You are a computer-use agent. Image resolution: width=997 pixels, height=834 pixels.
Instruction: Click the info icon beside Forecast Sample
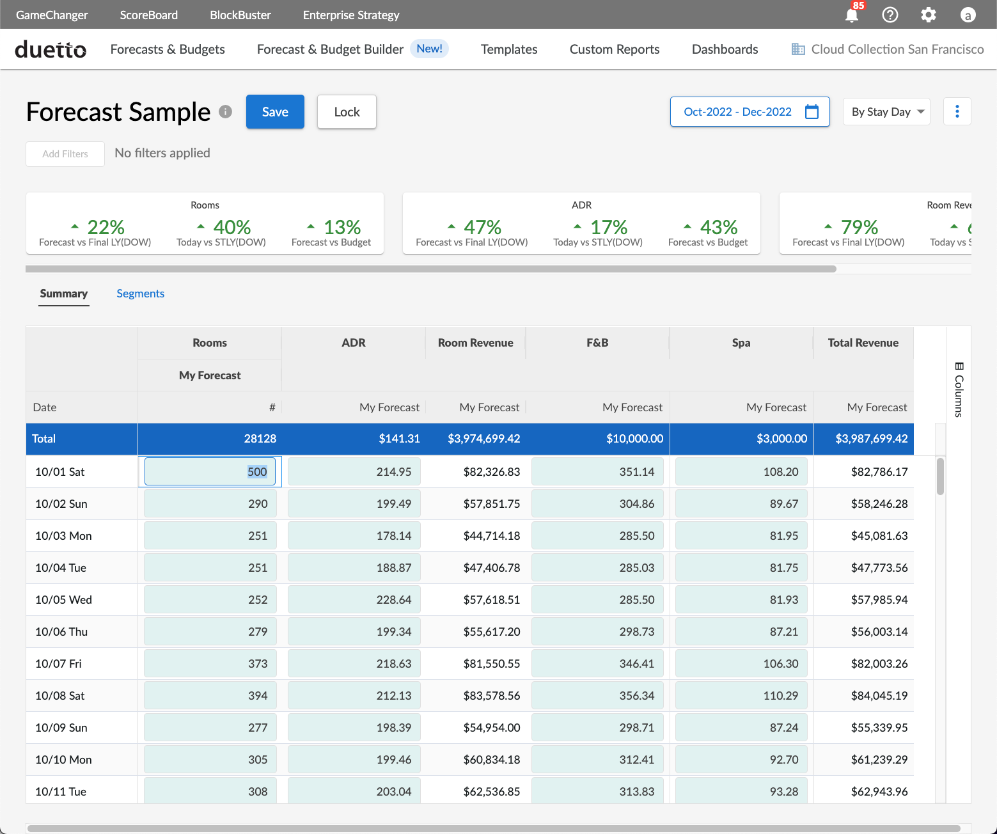click(x=225, y=111)
